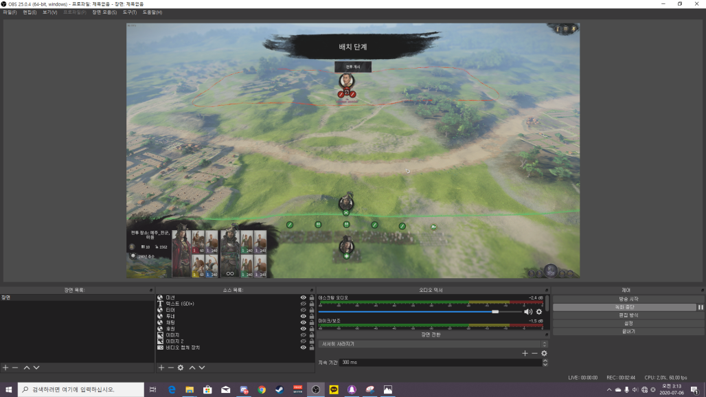Screen dimensions: 706x397
Task: Mute desktop audio with the speaker icon
Action: pos(527,311)
